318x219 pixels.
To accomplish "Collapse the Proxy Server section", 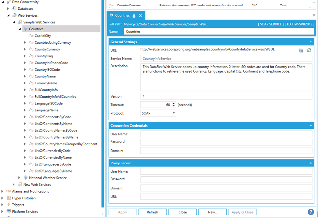I will pyautogui.click(x=310, y=163).
